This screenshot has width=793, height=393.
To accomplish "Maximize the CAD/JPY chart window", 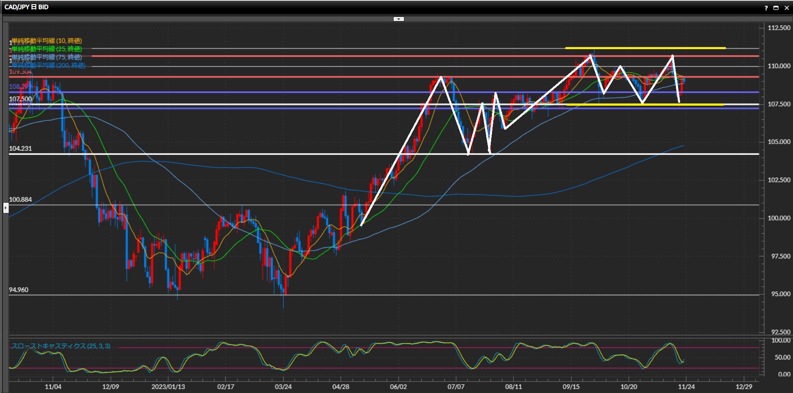I will [x=776, y=8].
